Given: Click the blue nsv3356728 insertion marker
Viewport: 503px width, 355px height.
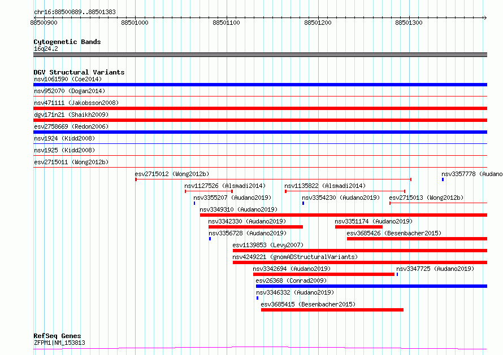Looking at the screenshot, I should coord(210,239).
